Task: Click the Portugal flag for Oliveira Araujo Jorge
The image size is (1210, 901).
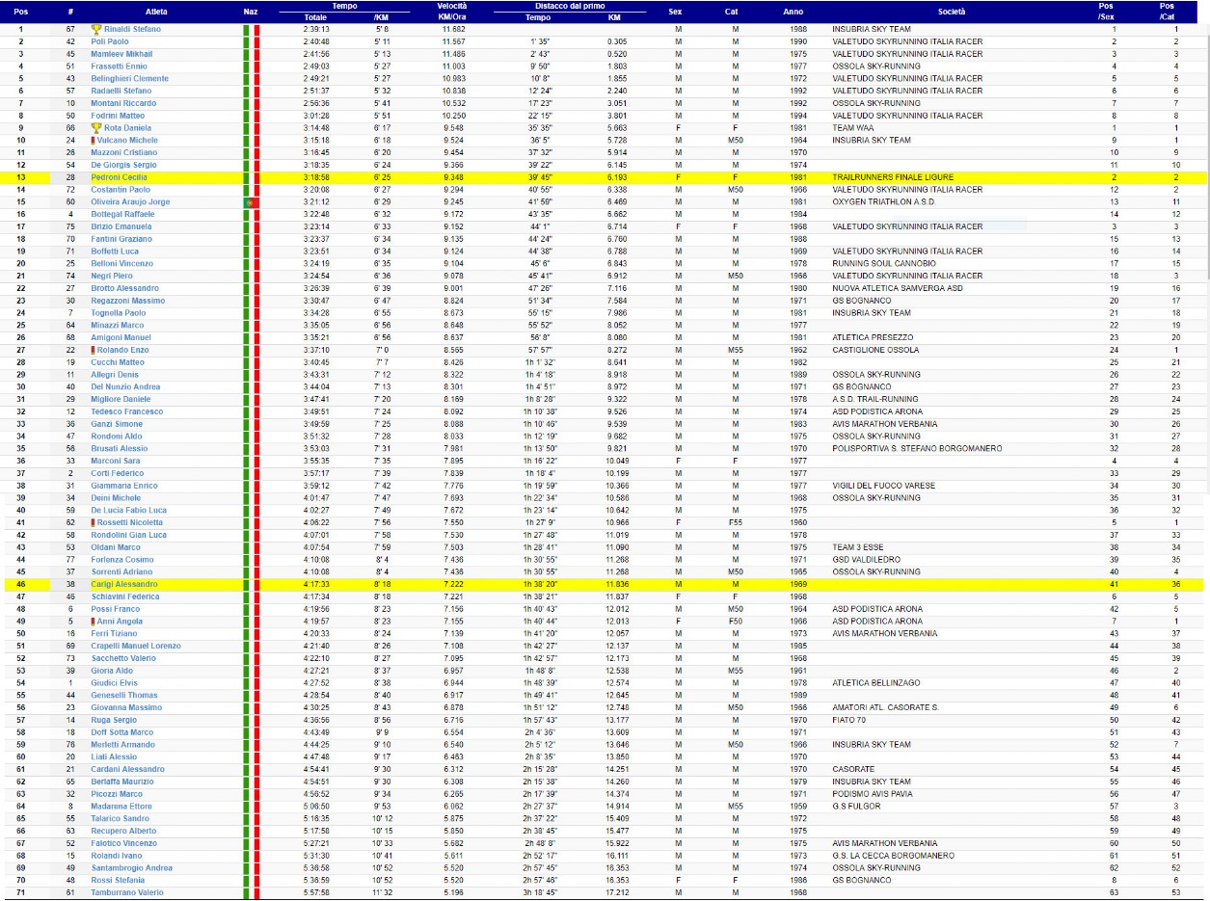Action: click(x=251, y=201)
